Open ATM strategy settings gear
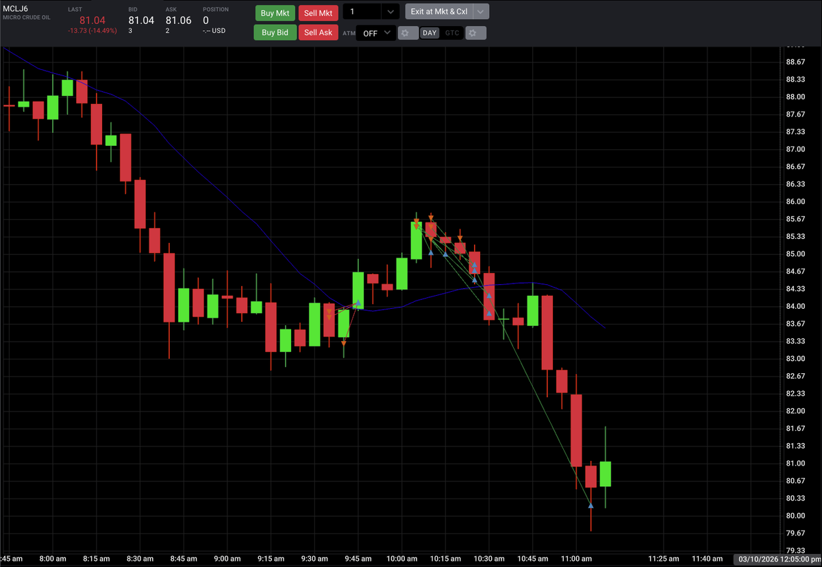The width and height of the screenshot is (822, 567). tap(408, 33)
